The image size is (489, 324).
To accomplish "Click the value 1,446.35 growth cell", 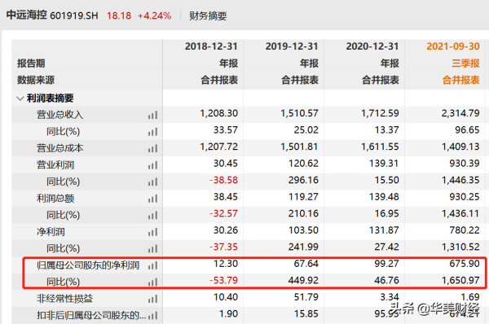I will 460,180.
